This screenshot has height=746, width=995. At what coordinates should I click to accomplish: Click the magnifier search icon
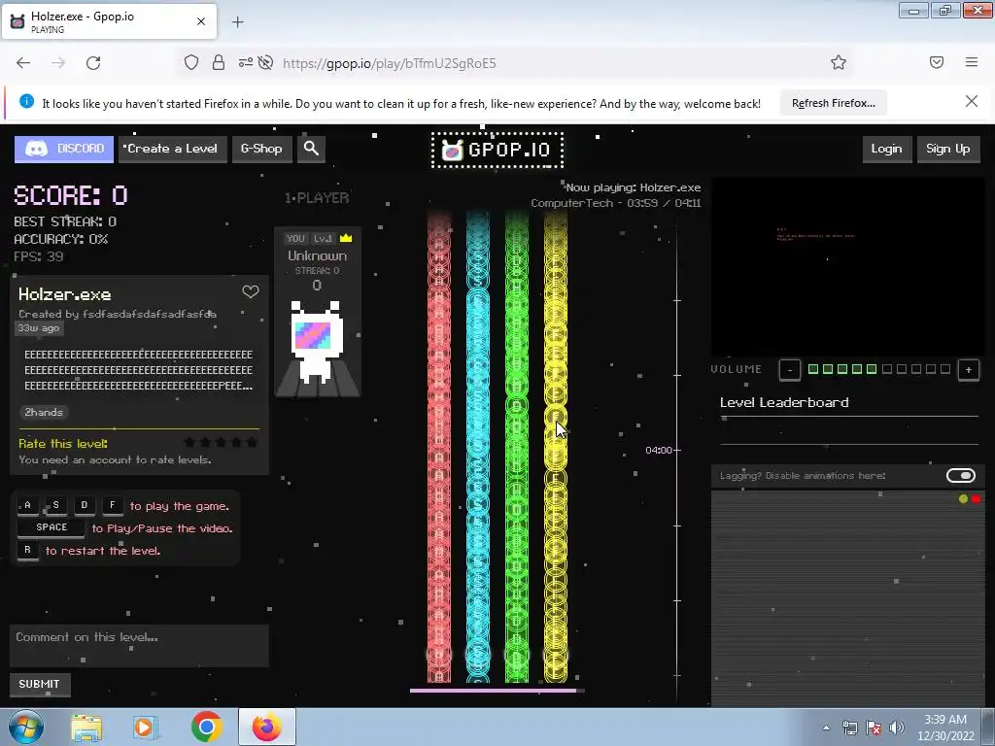tap(311, 149)
